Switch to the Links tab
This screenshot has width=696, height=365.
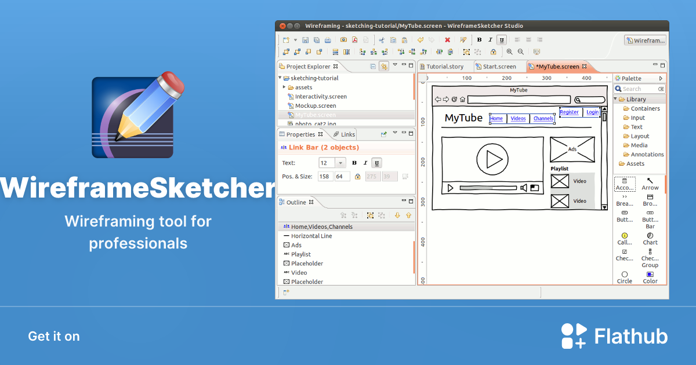click(346, 134)
